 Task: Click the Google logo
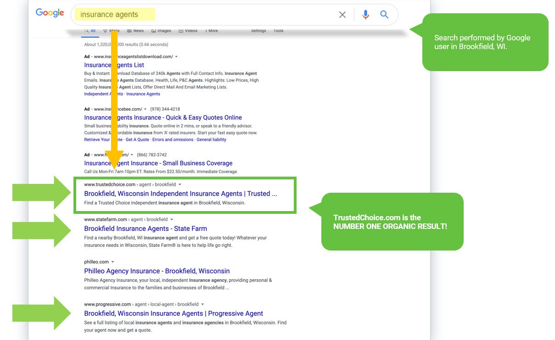pyautogui.click(x=50, y=13)
